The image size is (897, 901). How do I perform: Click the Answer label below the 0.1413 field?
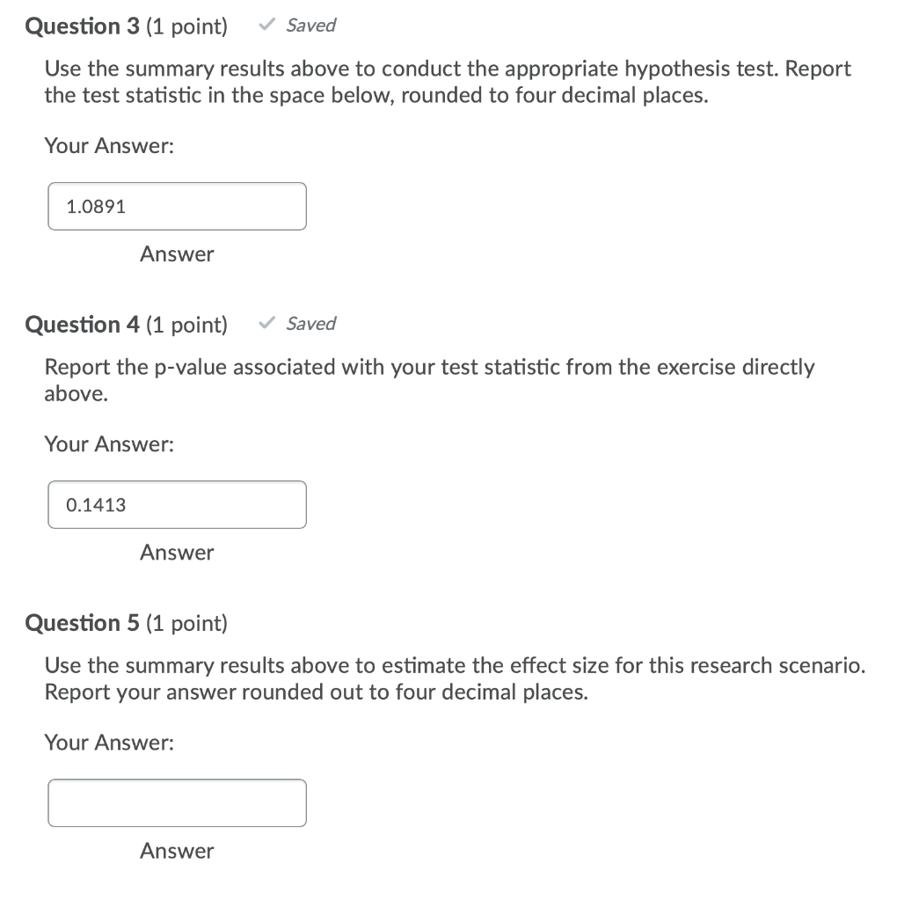[177, 553]
